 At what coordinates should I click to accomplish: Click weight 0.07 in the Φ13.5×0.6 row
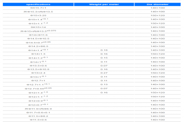pos(104,66)
